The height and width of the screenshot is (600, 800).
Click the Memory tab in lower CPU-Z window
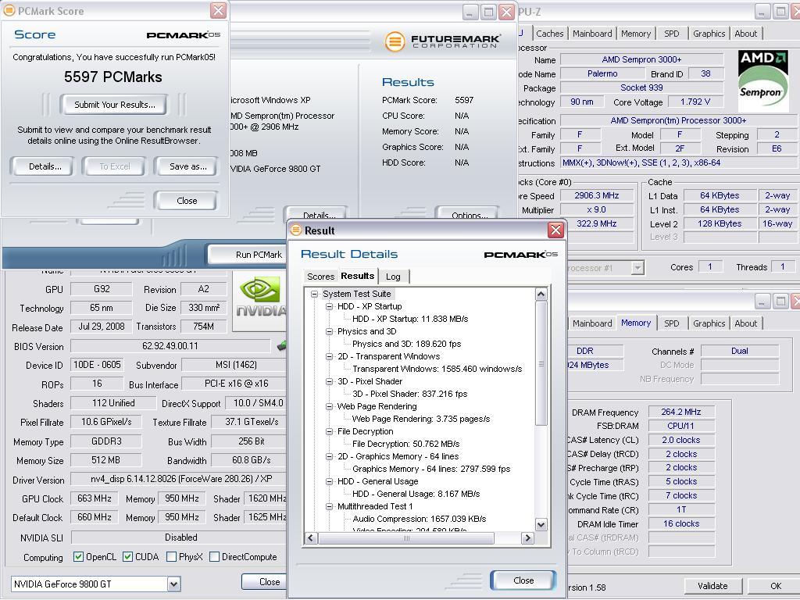(x=636, y=323)
